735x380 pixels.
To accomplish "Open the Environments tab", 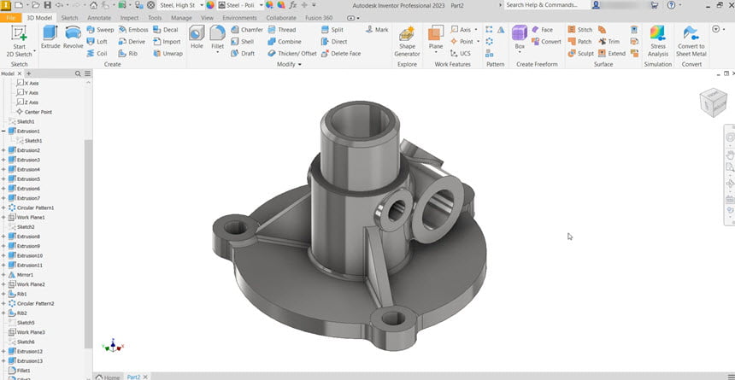I will pos(239,18).
